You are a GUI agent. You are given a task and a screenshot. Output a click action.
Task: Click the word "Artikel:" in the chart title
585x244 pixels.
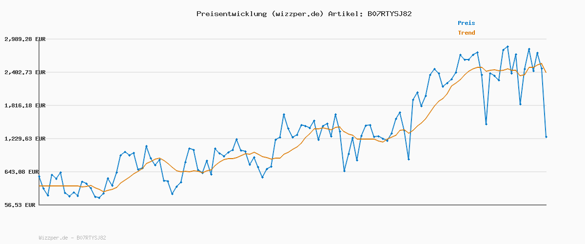pyautogui.click(x=344, y=14)
